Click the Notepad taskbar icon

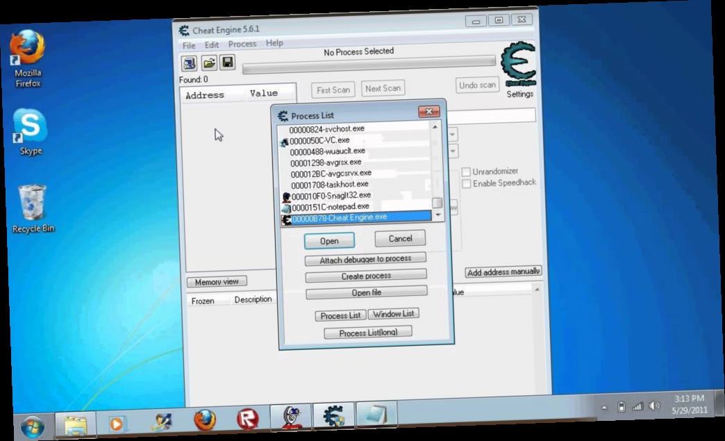pyautogui.click(x=376, y=414)
